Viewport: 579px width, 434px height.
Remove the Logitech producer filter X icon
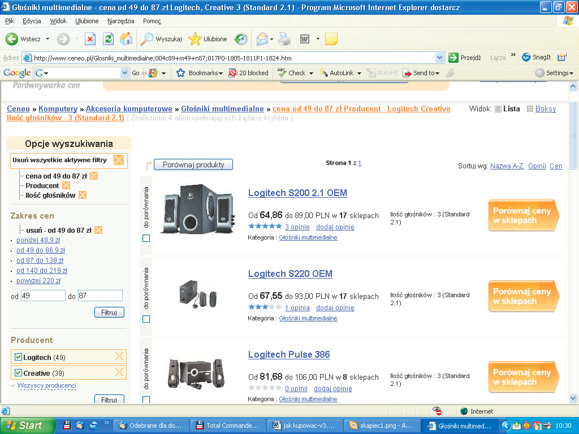pyautogui.click(x=119, y=356)
